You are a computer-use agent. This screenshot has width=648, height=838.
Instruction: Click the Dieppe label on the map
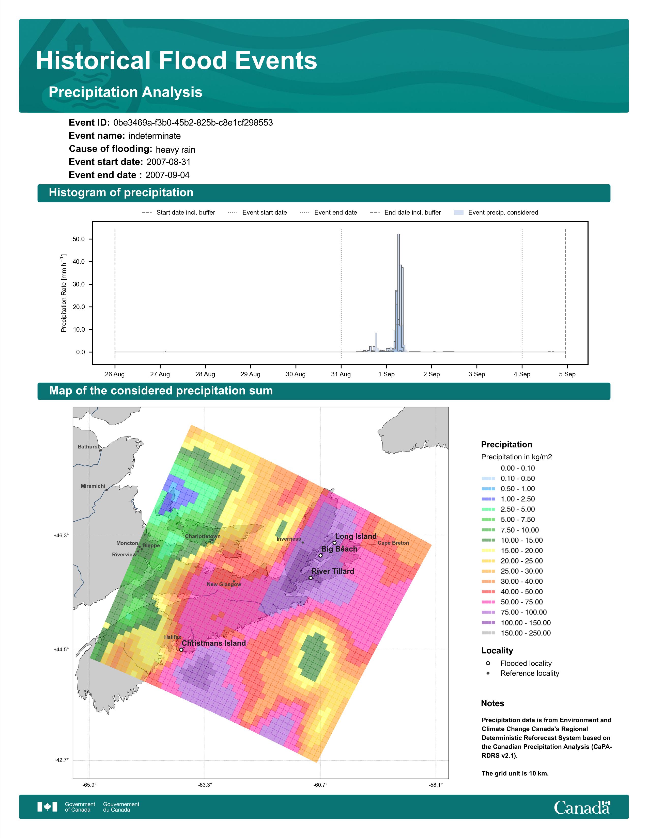(x=151, y=546)
